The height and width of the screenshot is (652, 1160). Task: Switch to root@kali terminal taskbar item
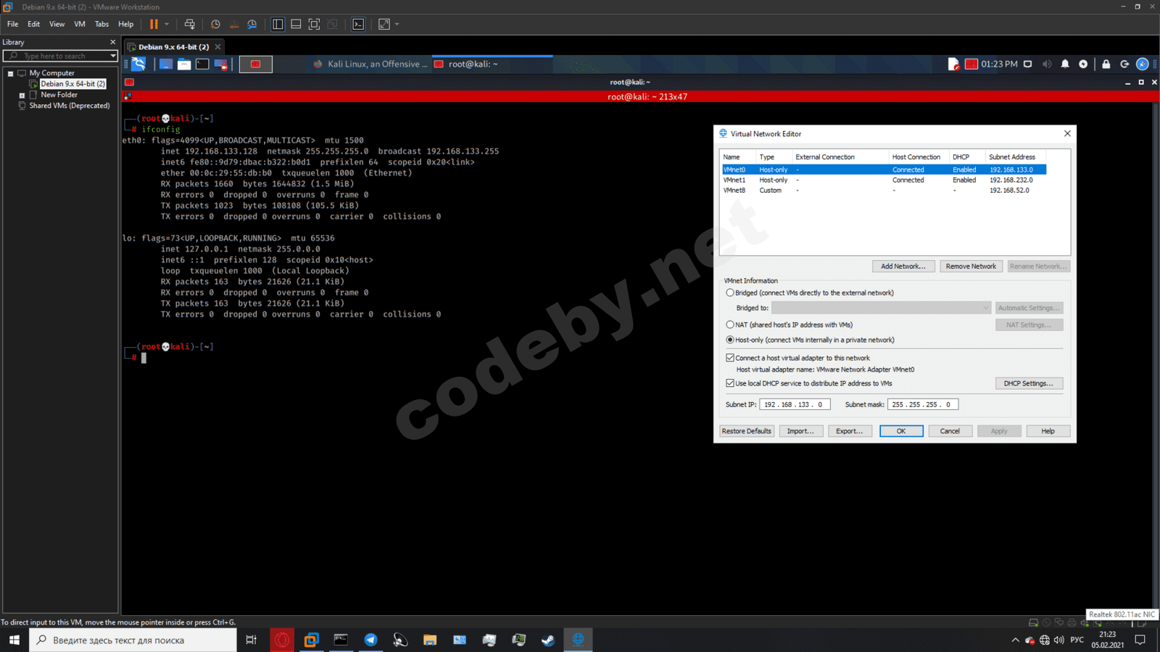pyautogui.click(x=492, y=64)
